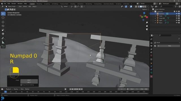
Task: Click the navigation gizmo red X axis
Action: tap(147, 17)
